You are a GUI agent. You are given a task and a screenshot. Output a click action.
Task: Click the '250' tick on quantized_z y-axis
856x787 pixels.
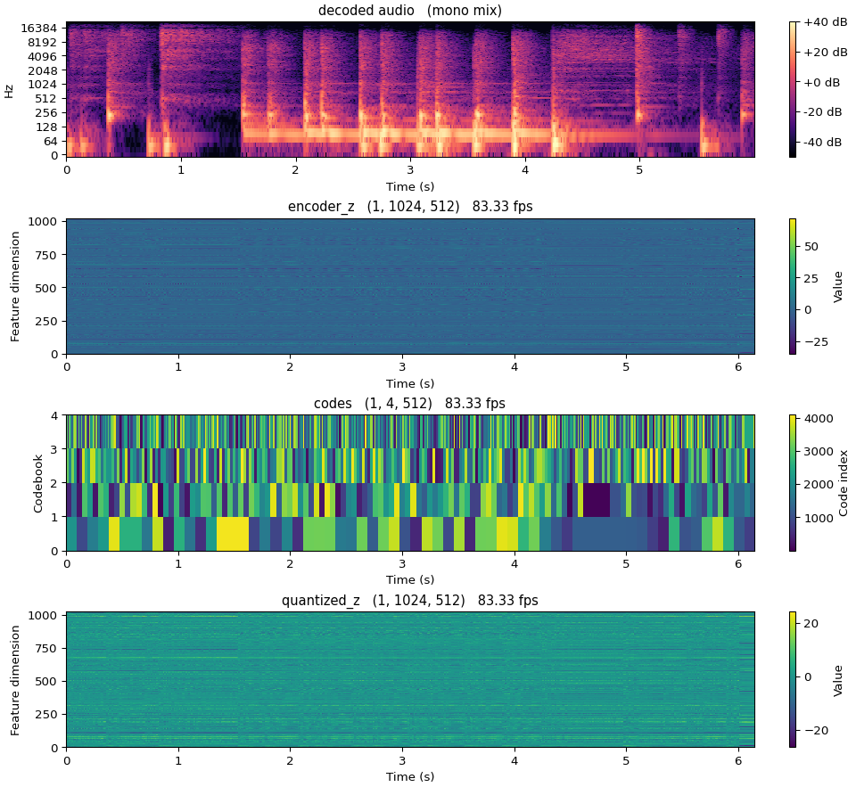(46, 715)
